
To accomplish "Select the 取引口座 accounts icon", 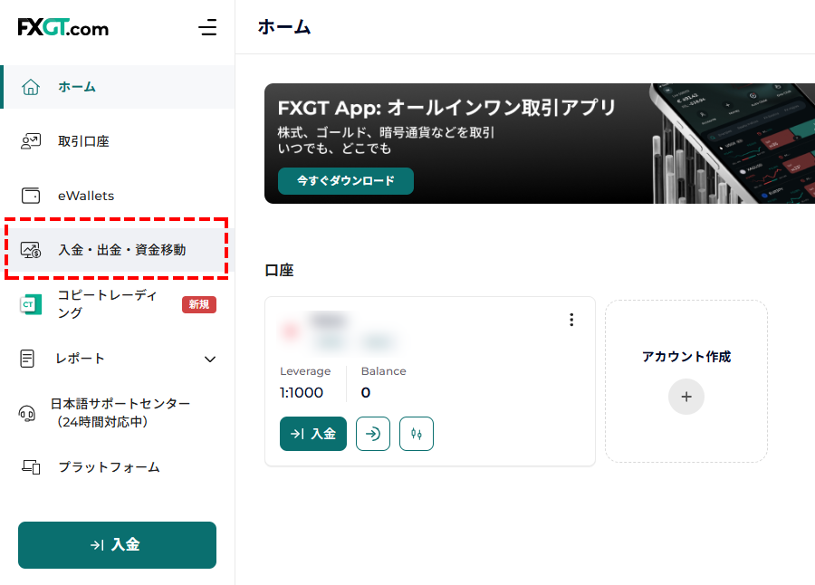I will pyautogui.click(x=29, y=141).
